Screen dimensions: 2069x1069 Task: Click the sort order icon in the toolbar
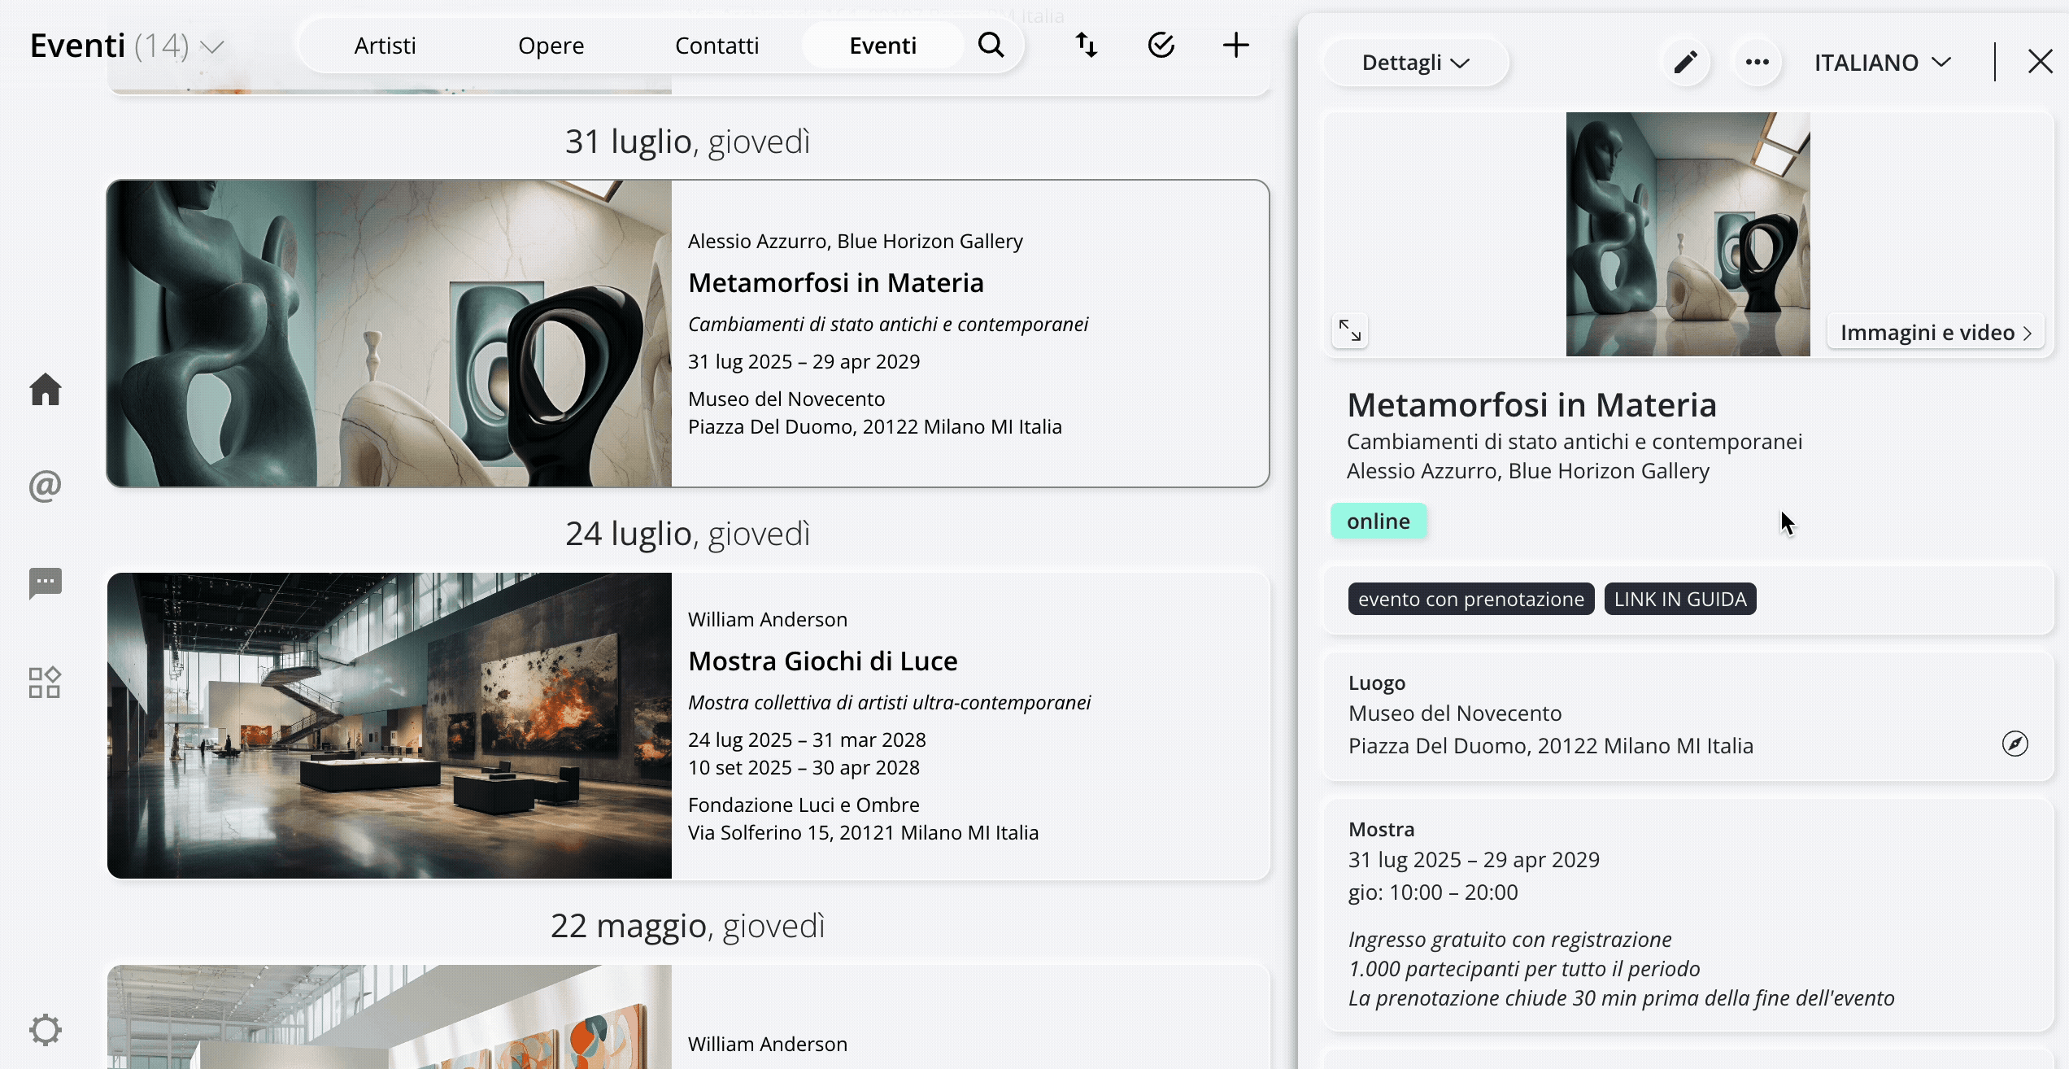point(1087,45)
